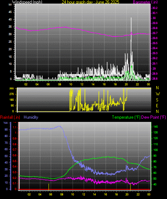Image resolution: width=167 pixels, height=199 pixels.
Task: Click the "30.1" barometer axis value
Action: (x=155, y=13)
